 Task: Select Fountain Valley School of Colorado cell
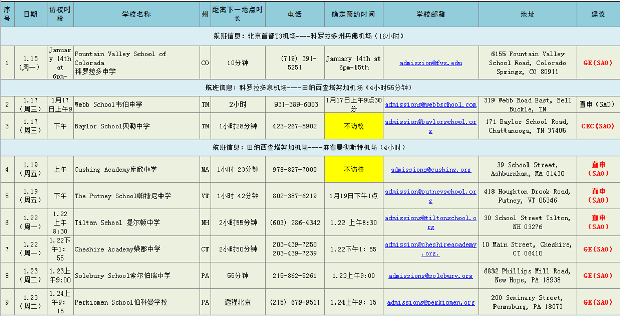coord(136,62)
